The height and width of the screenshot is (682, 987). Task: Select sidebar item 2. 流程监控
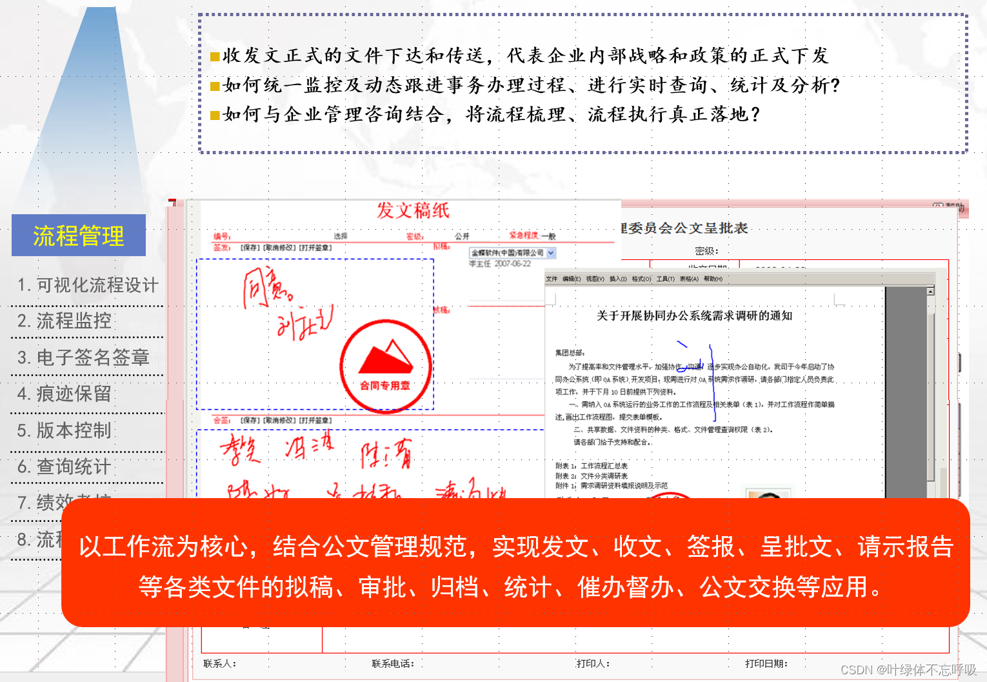coord(64,321)
